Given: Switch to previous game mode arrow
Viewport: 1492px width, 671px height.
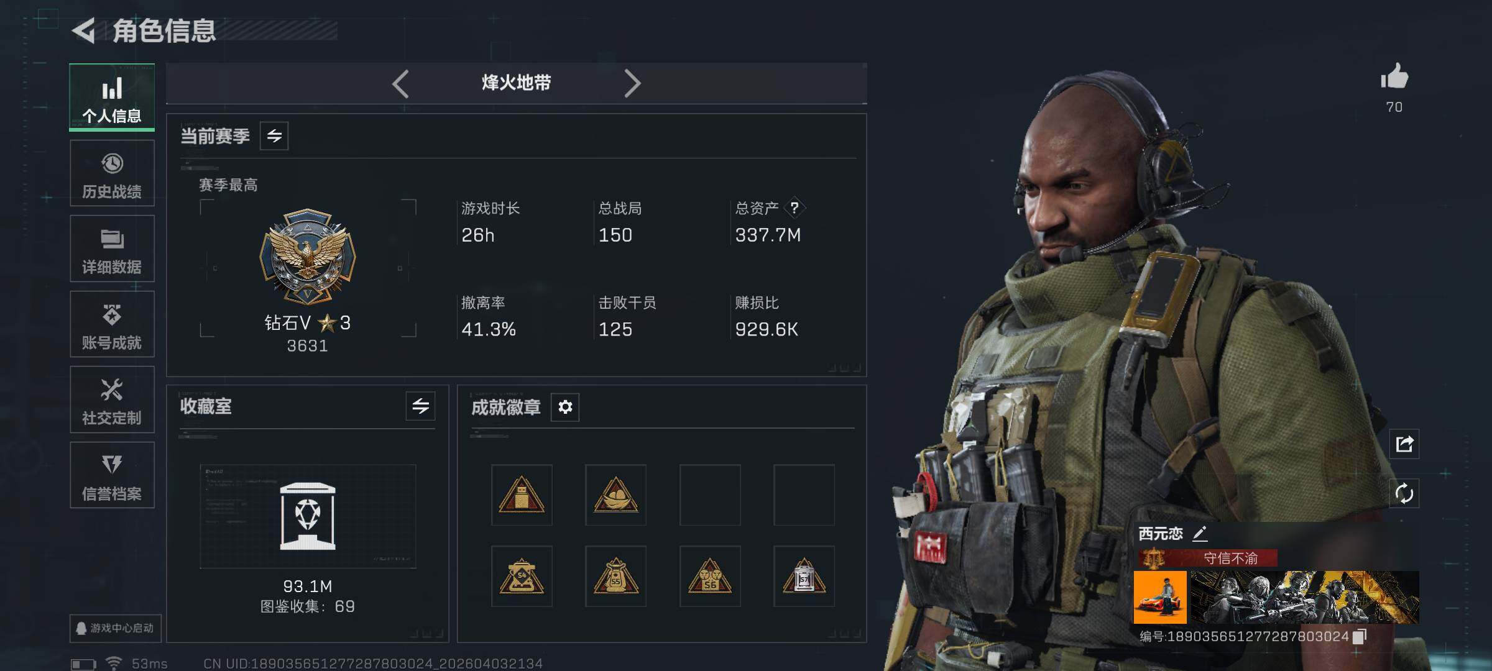Looking at the screenshot, I should pos(400,83).
